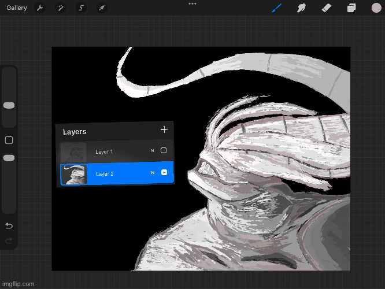Image resolution: width=385 pixels, height=289 pixels.
Task: Select the Smudge tool
Action: (301, 8)
